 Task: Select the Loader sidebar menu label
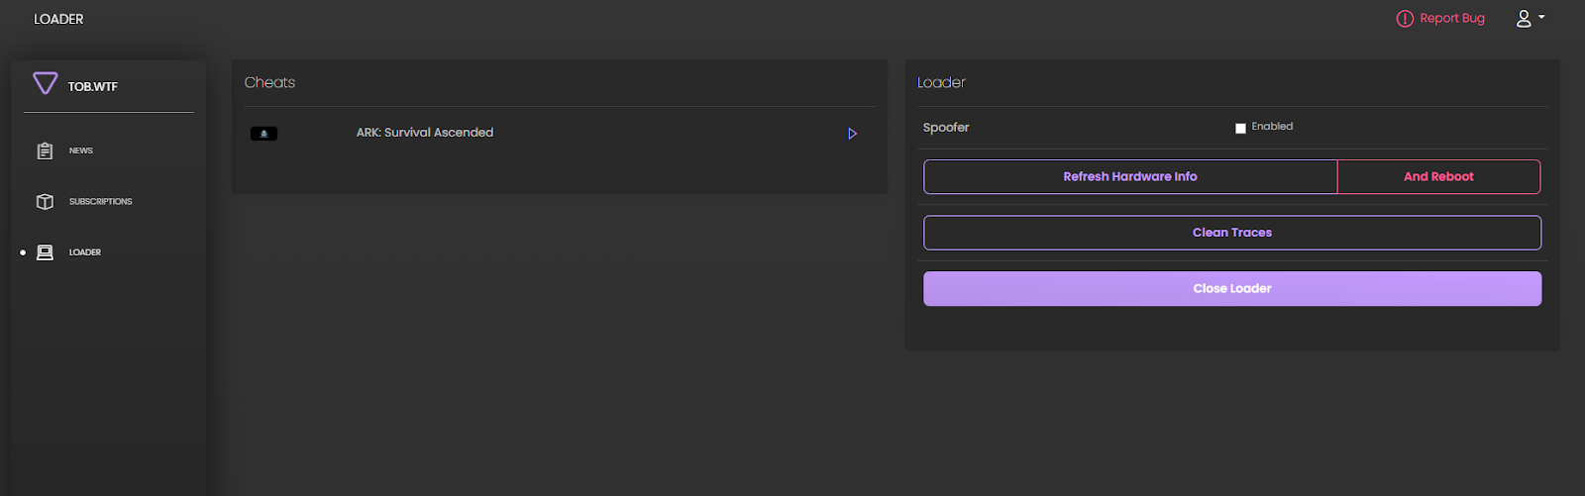click(x=85, y=252)
